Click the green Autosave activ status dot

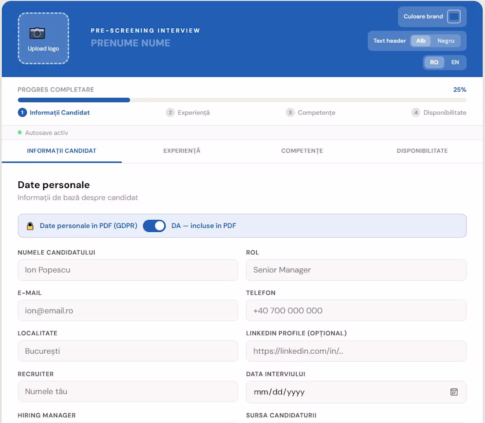click(20, 132)
